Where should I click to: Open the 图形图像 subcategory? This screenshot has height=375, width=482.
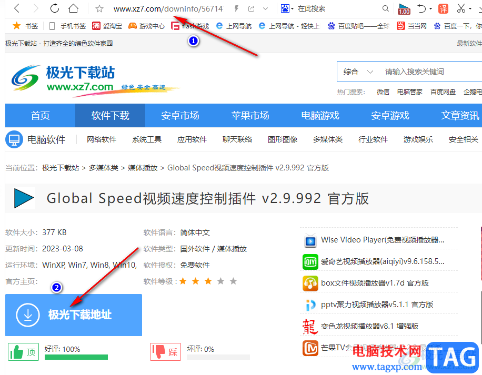coord(283,139)
